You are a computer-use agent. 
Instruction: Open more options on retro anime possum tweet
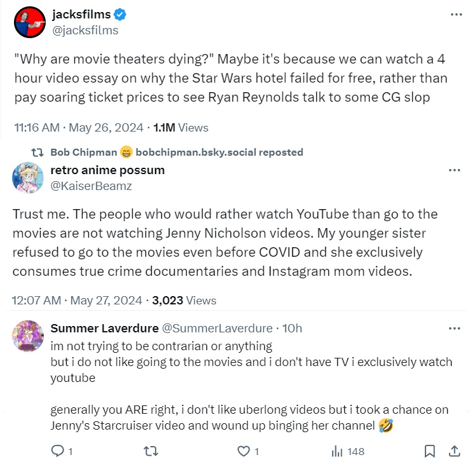coord(455,170)
